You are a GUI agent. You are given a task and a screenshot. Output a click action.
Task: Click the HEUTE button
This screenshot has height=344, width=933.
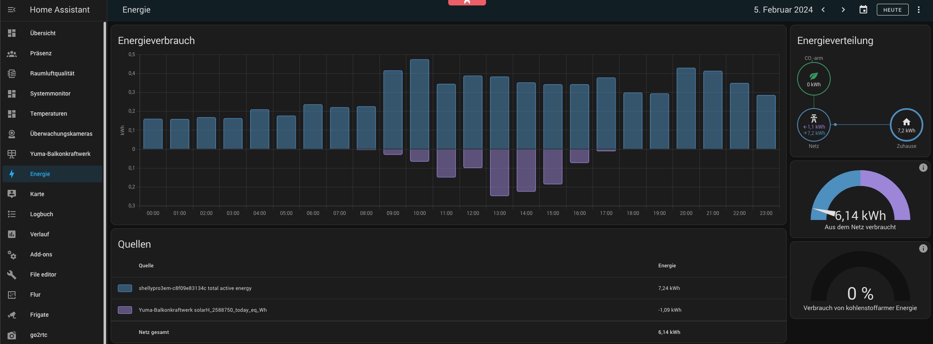point(892,10)
